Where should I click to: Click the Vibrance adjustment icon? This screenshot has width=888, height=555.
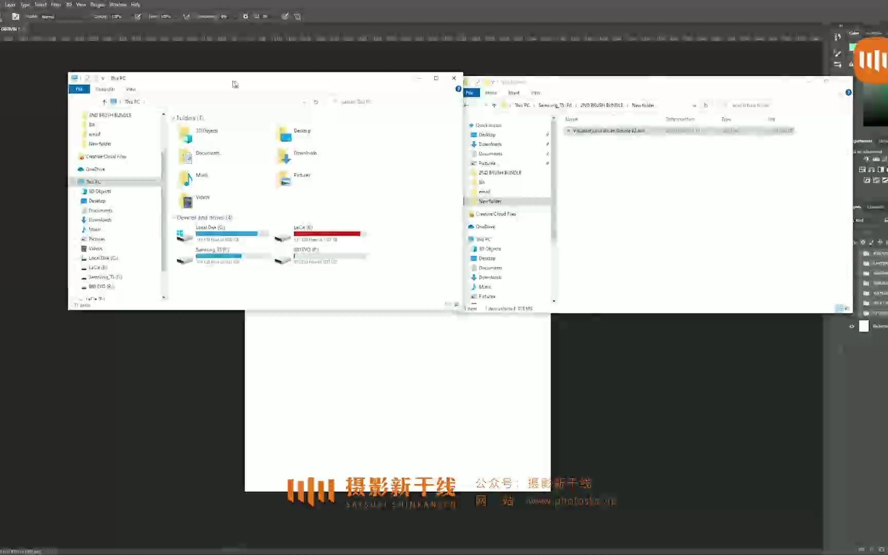tap(862, 170)
